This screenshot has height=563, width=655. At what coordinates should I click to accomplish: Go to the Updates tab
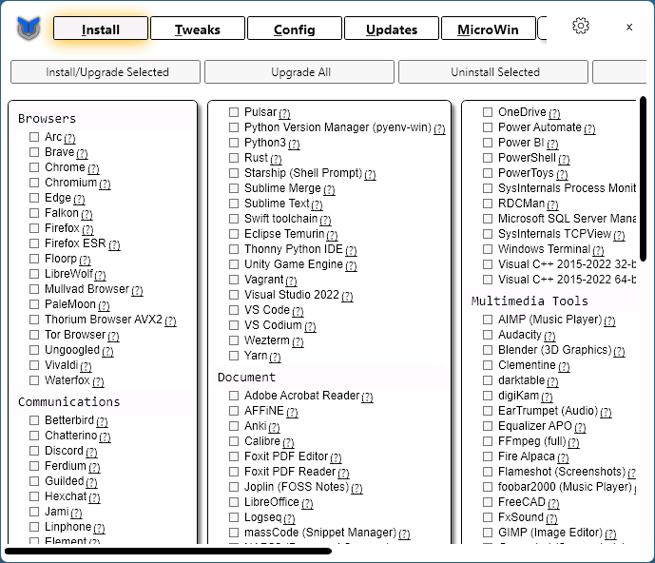(391, 29)
